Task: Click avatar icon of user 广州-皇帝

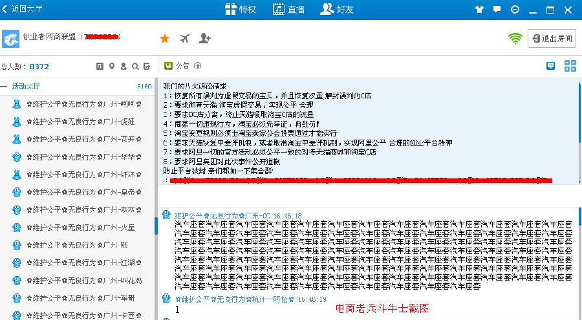Action: pos(17,192)
